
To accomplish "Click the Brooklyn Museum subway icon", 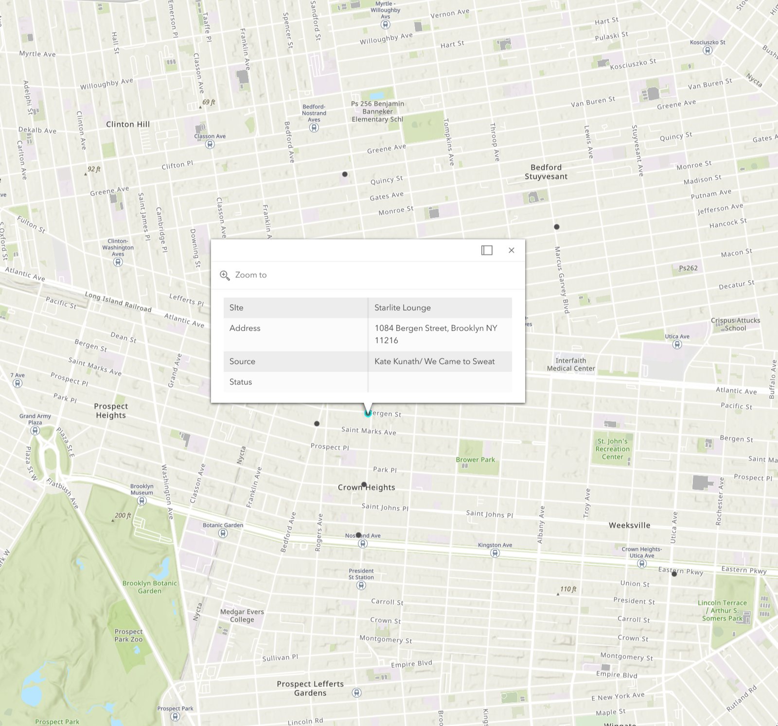I will pos(141,500).
